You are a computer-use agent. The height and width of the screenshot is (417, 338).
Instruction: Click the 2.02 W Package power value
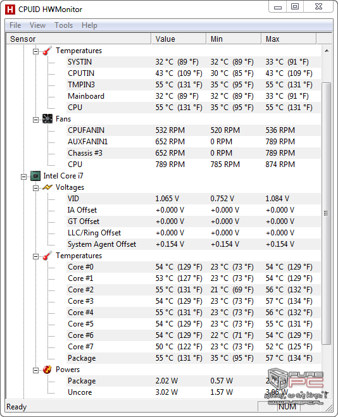coord(166,381)
